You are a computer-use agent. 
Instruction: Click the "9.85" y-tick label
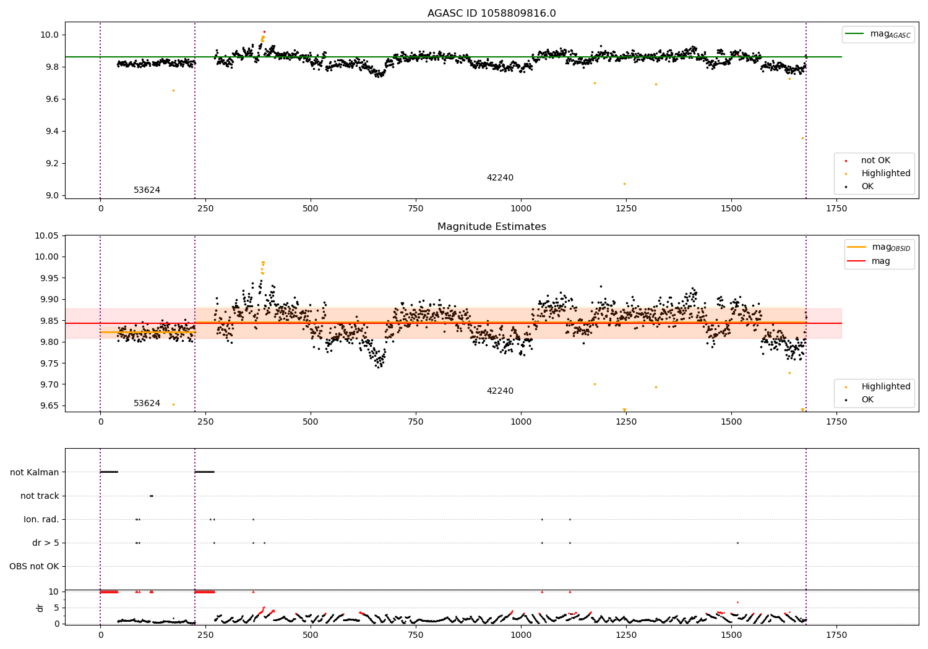pyautogui.click(x=49, y=321)
